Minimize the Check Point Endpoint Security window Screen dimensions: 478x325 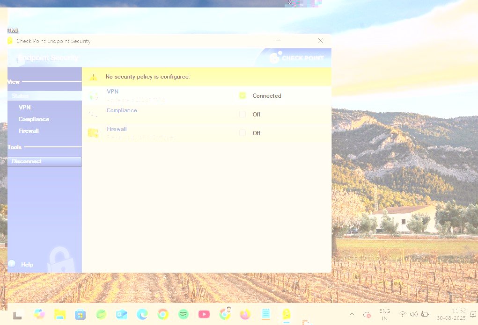[x=278, y=41]
